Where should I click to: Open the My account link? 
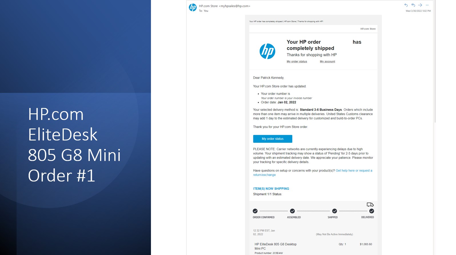click(327, 62)
